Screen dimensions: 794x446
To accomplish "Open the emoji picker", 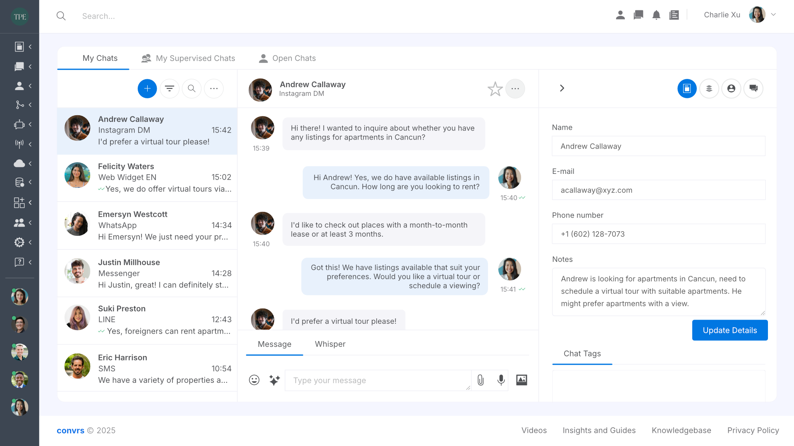I will point(254,380).
